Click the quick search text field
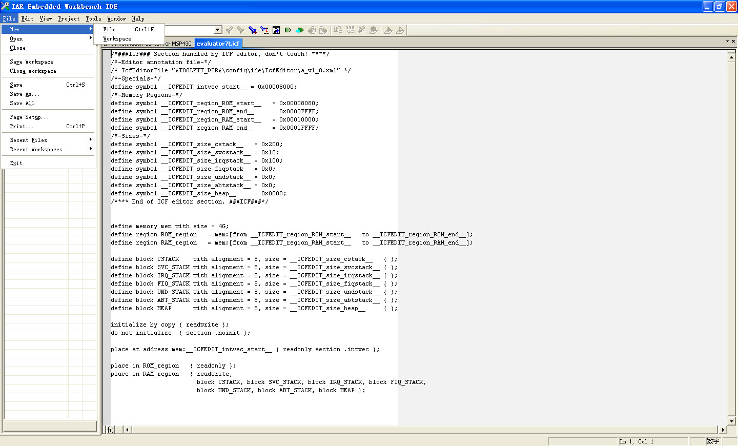 tap(189, 30)
